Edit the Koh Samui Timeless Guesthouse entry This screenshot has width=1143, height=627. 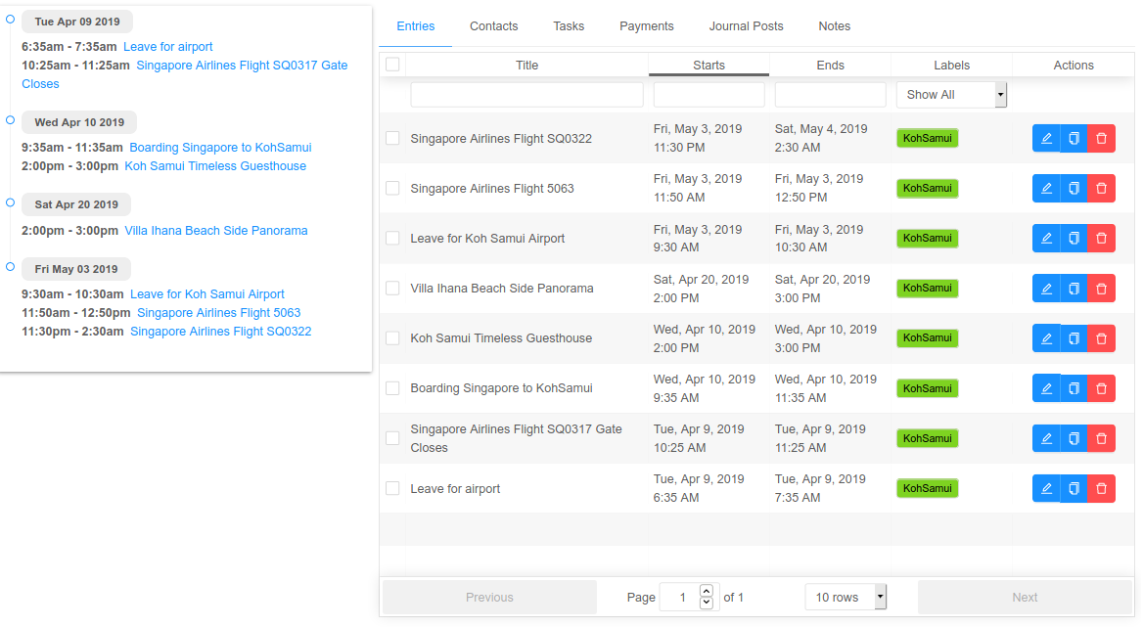(1046, 338)
